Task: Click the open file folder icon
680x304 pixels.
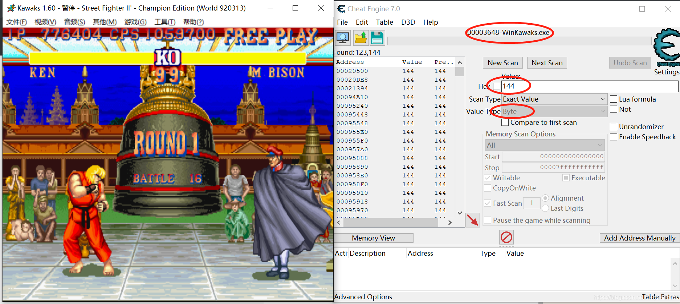Action: point(361,38)
